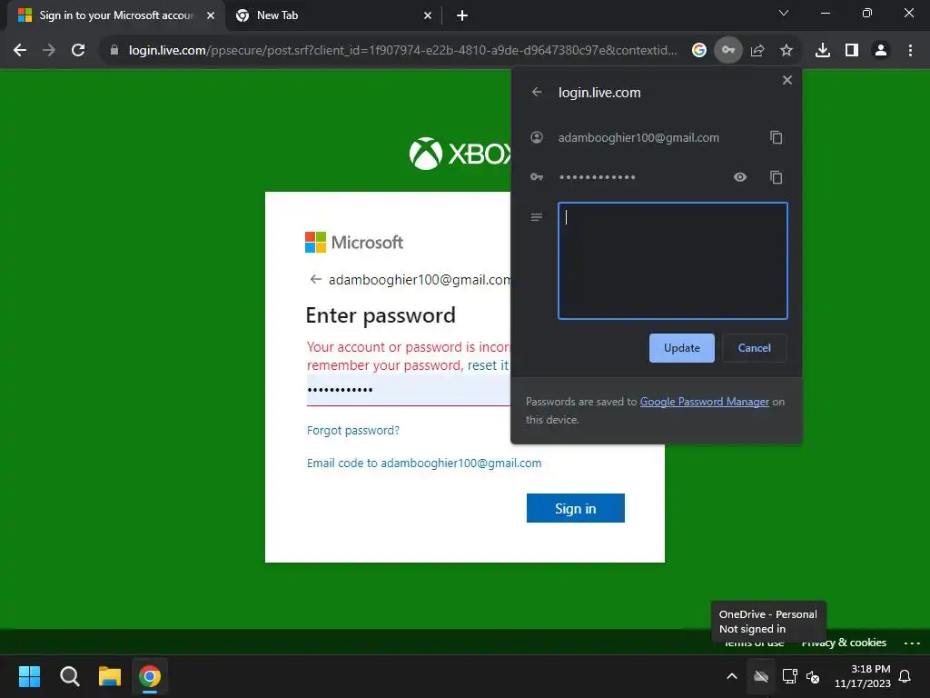Open Chrome profile avatar menu
This screenshot has width=930, height=698.
tap(881, 51)
